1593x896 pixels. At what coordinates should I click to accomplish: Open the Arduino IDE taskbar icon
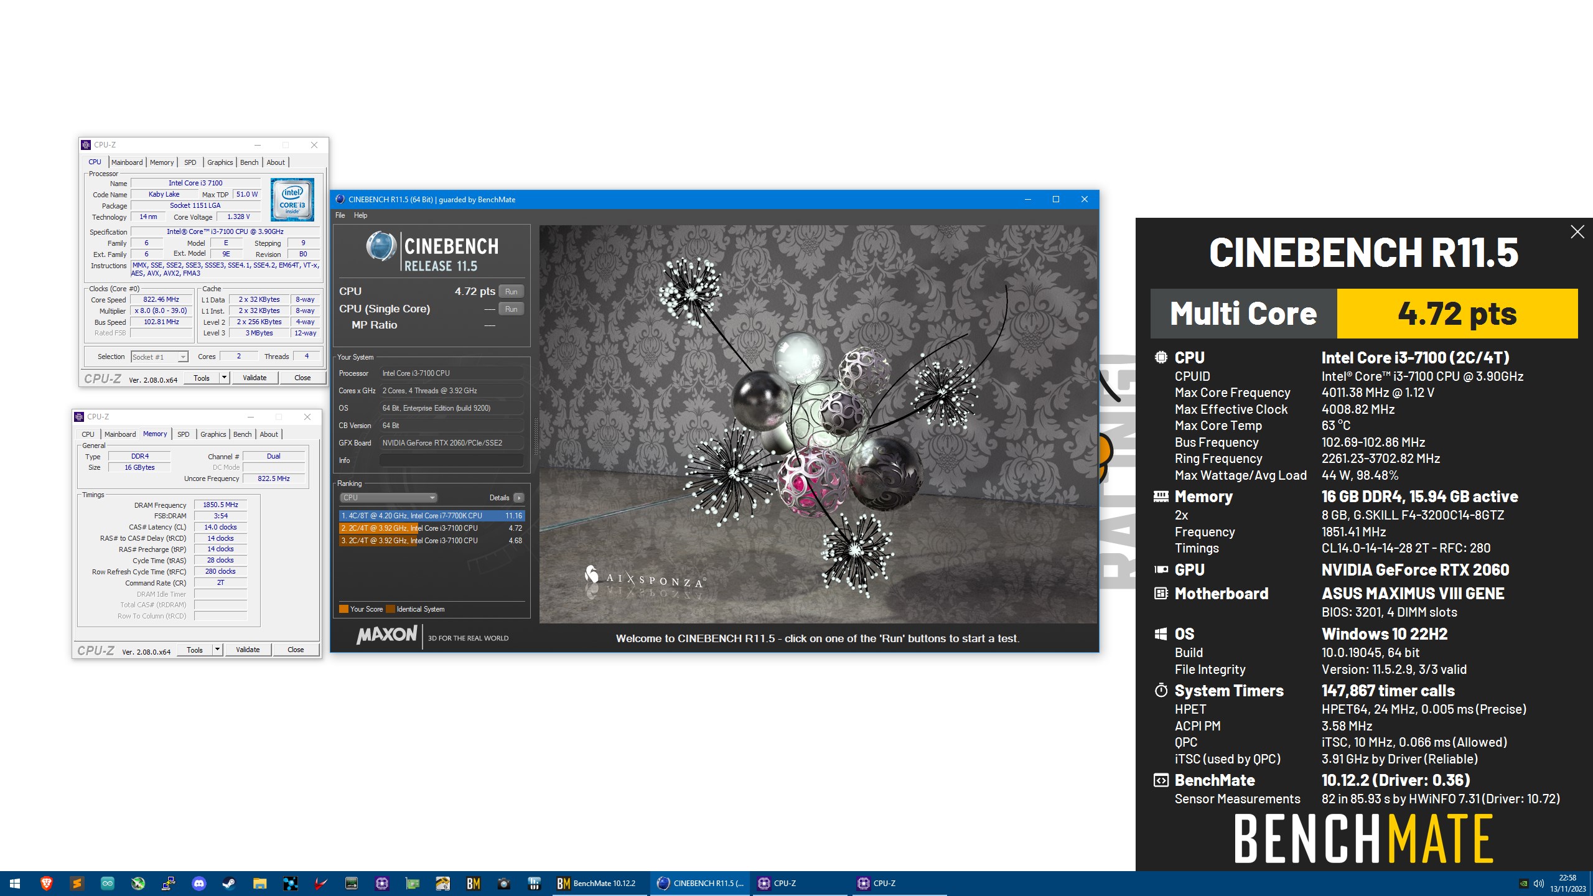coord(107,883)
